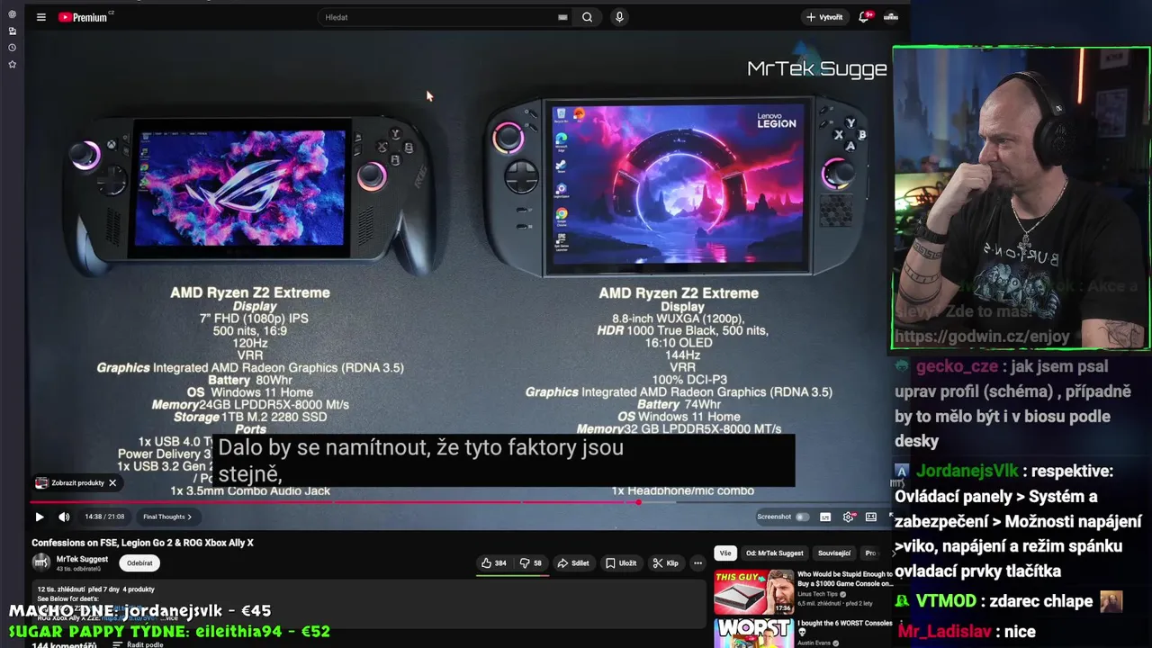Viewport: 1152px width, 648px height.
Task: Toggle subtitles in the player
Action: point(825,517)
